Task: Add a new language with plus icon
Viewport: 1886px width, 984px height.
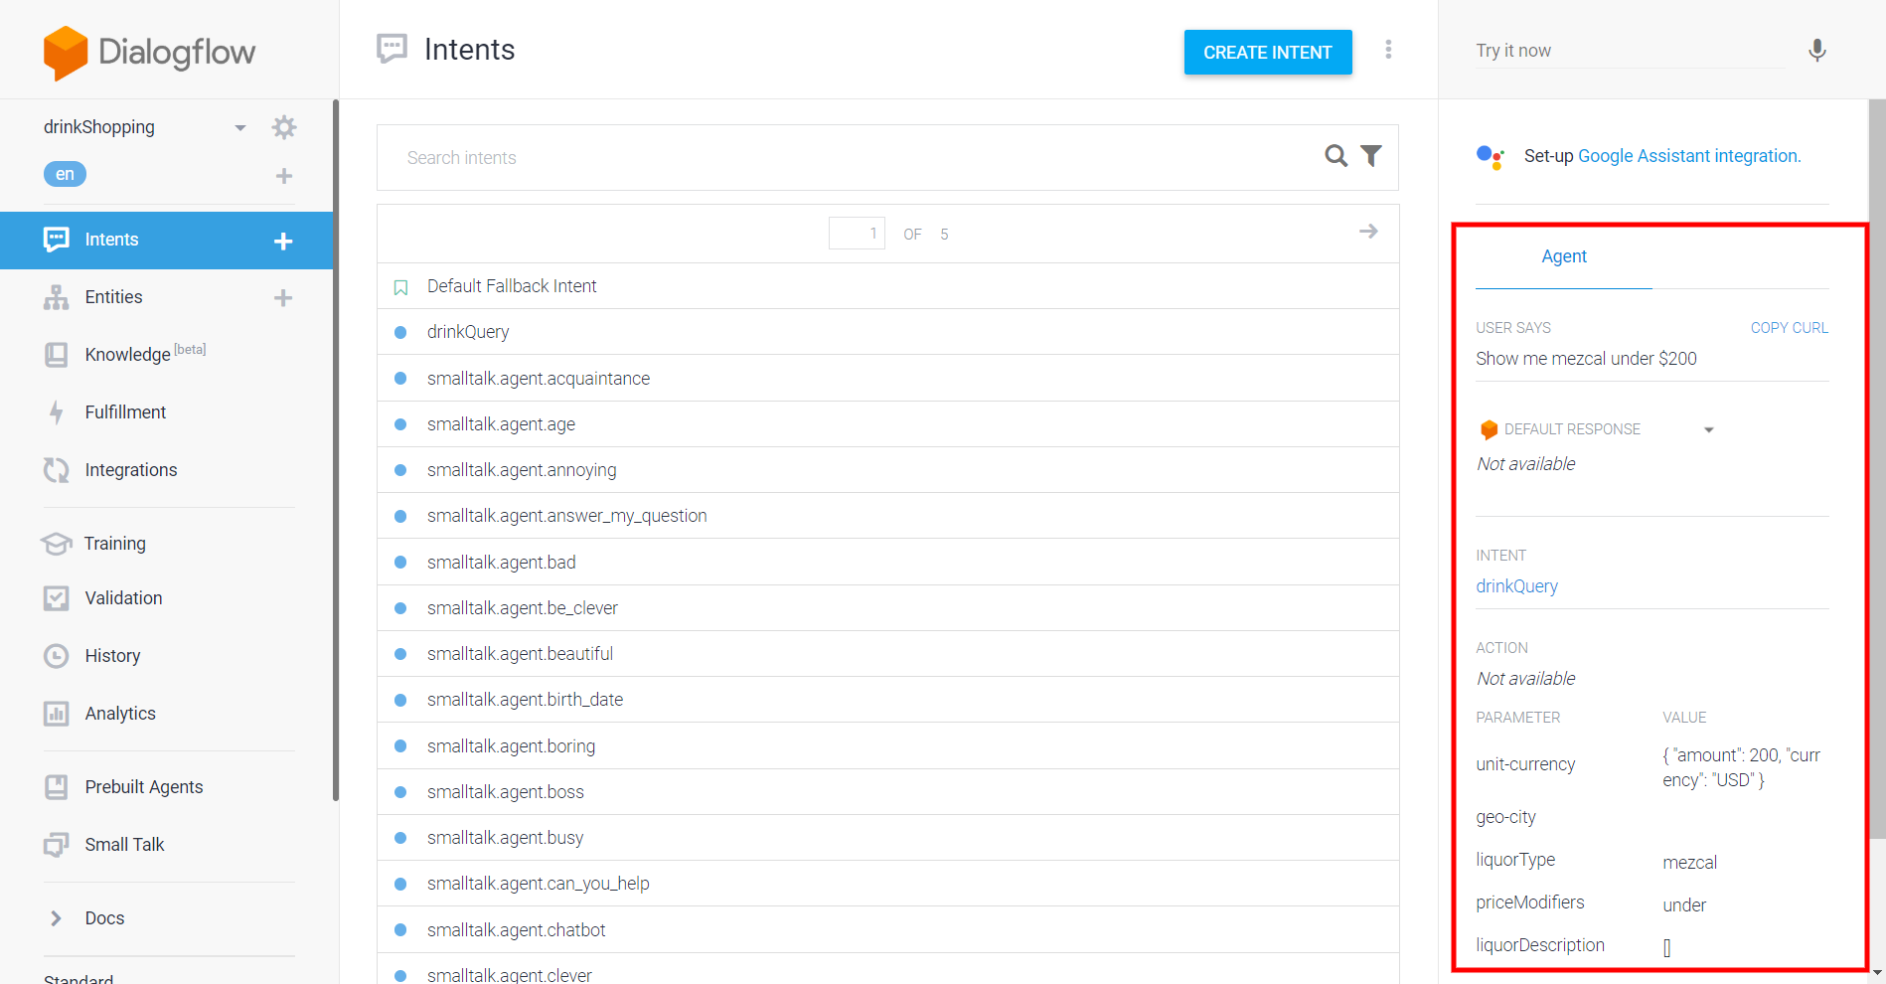Action: 284,176
